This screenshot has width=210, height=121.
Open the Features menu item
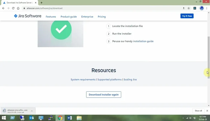pyautogui.click(x=51, y=16)
